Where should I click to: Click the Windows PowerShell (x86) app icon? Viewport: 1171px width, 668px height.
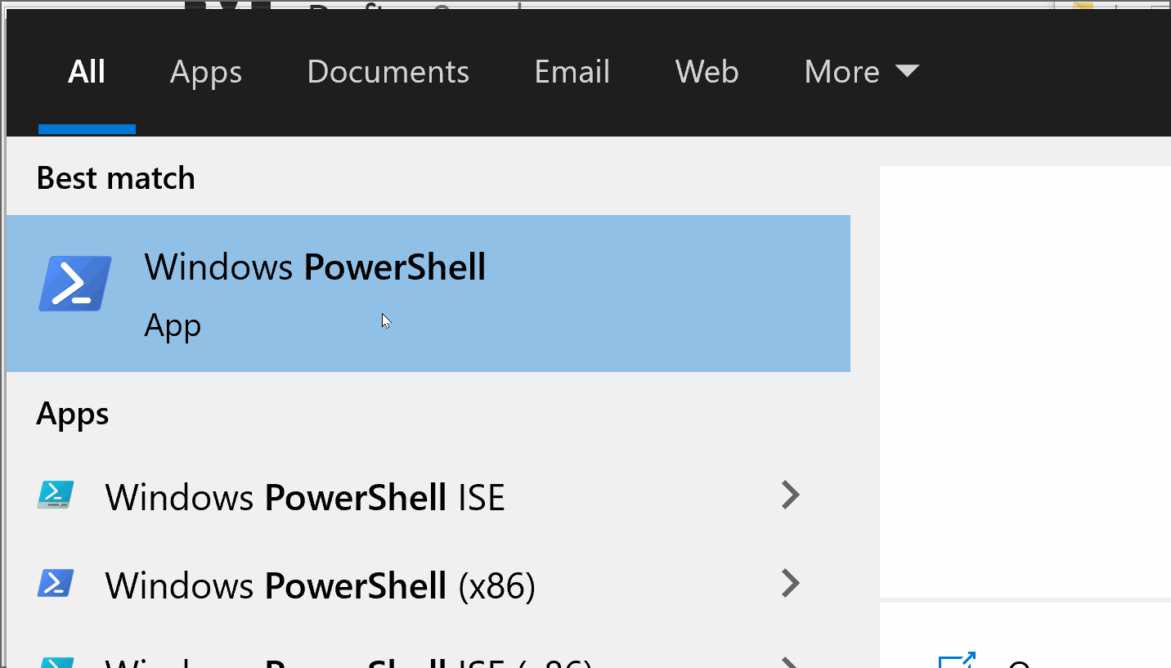tap(56, 584)
